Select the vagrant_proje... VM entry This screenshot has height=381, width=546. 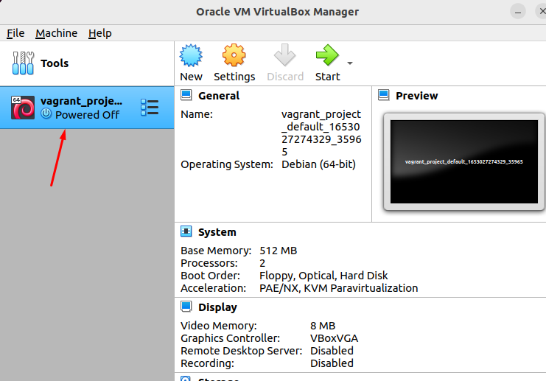pyautogui.click(x=87, y=108)
